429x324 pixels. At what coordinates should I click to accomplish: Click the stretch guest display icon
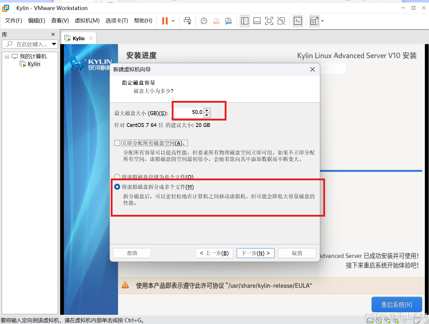(314, 21)
